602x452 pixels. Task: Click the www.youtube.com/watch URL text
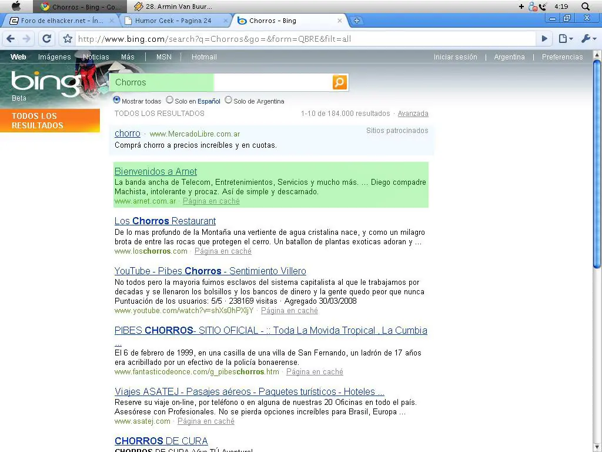[184, 311]
